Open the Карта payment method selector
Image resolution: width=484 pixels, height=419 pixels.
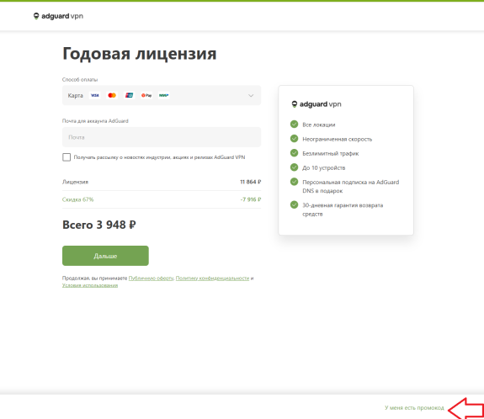pyautogui.click(x=162, y=95)
